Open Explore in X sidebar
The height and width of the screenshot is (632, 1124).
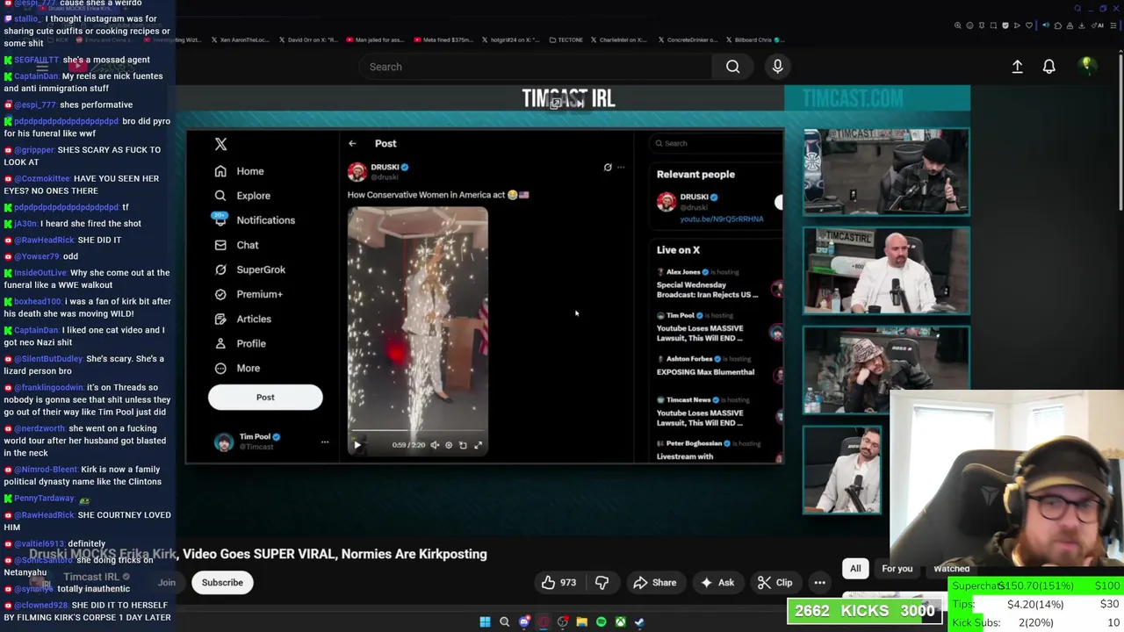pyautogui.click(x=242, y=196)
